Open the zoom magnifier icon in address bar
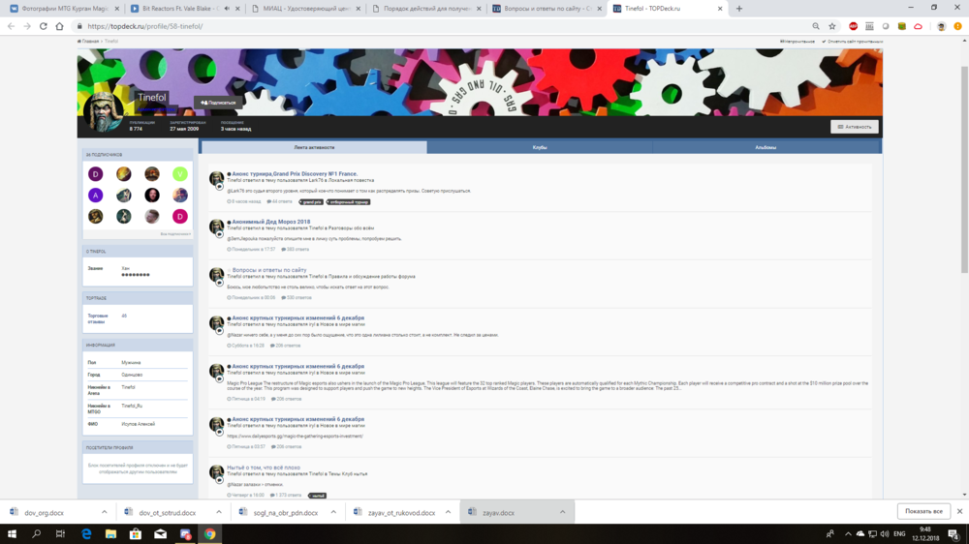 tap(816, 26)
